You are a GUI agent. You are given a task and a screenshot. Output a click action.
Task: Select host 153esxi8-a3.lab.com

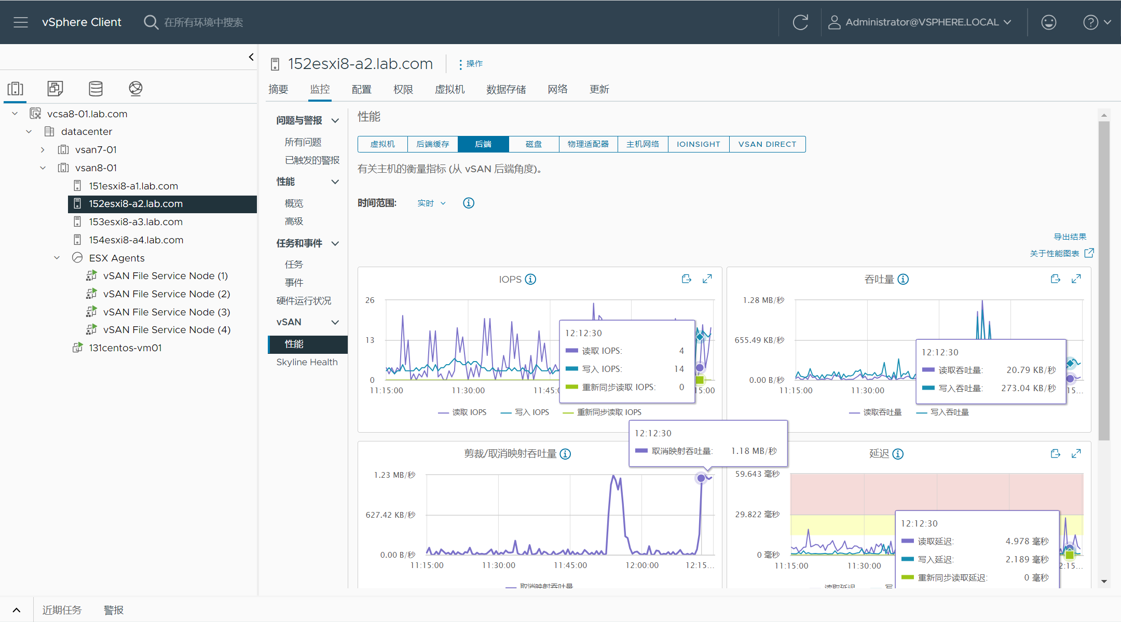click(x=135, y=222)
